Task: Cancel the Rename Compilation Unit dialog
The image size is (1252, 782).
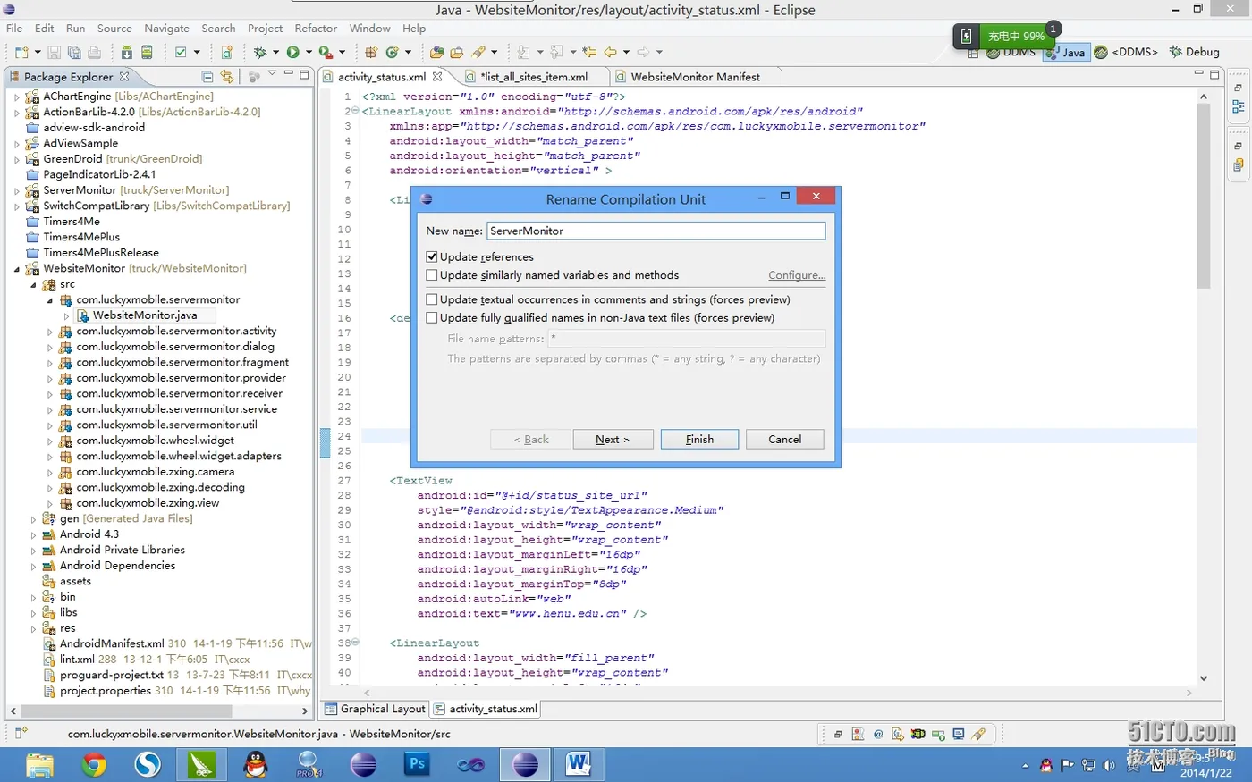Action: pos(785,440)
